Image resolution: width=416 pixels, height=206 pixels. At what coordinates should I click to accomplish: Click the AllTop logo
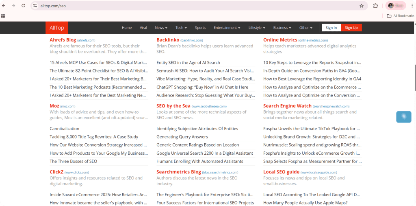click(57, 28)
